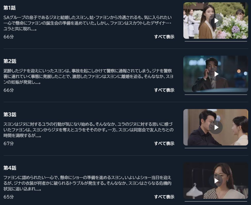Click progress bar under 第3話 thumbnail
The image size is (251, 205).
(x=216, y=148)
